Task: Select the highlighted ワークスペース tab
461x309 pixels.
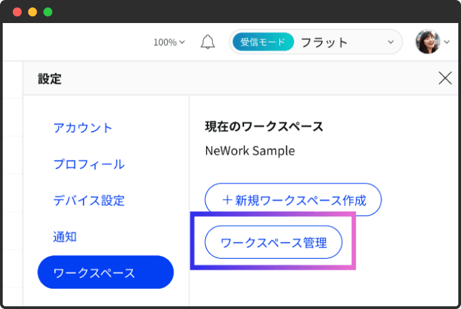Action: pos(106,272)
